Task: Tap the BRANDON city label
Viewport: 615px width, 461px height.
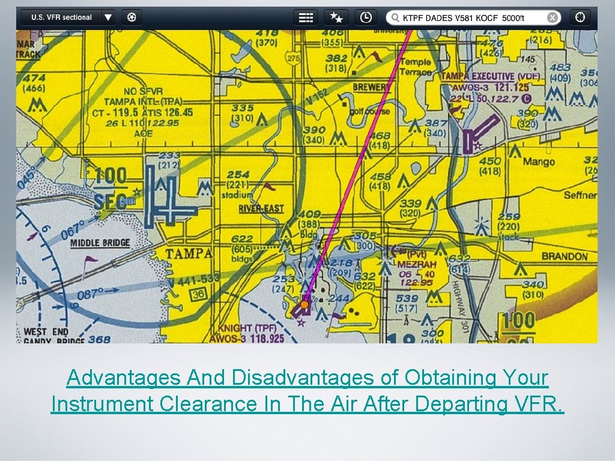Action: (x=565, y=256)
